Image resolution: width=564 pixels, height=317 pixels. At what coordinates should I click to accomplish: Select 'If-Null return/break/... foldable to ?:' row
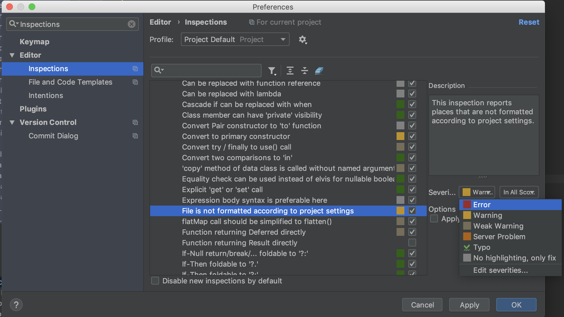click(288, 253)
